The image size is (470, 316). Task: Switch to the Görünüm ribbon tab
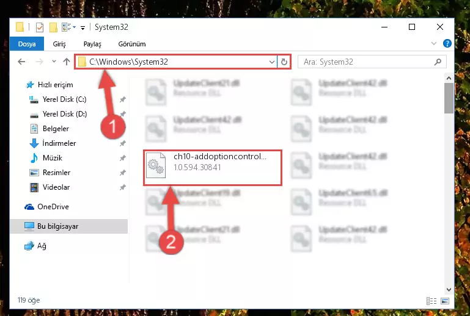132,44
